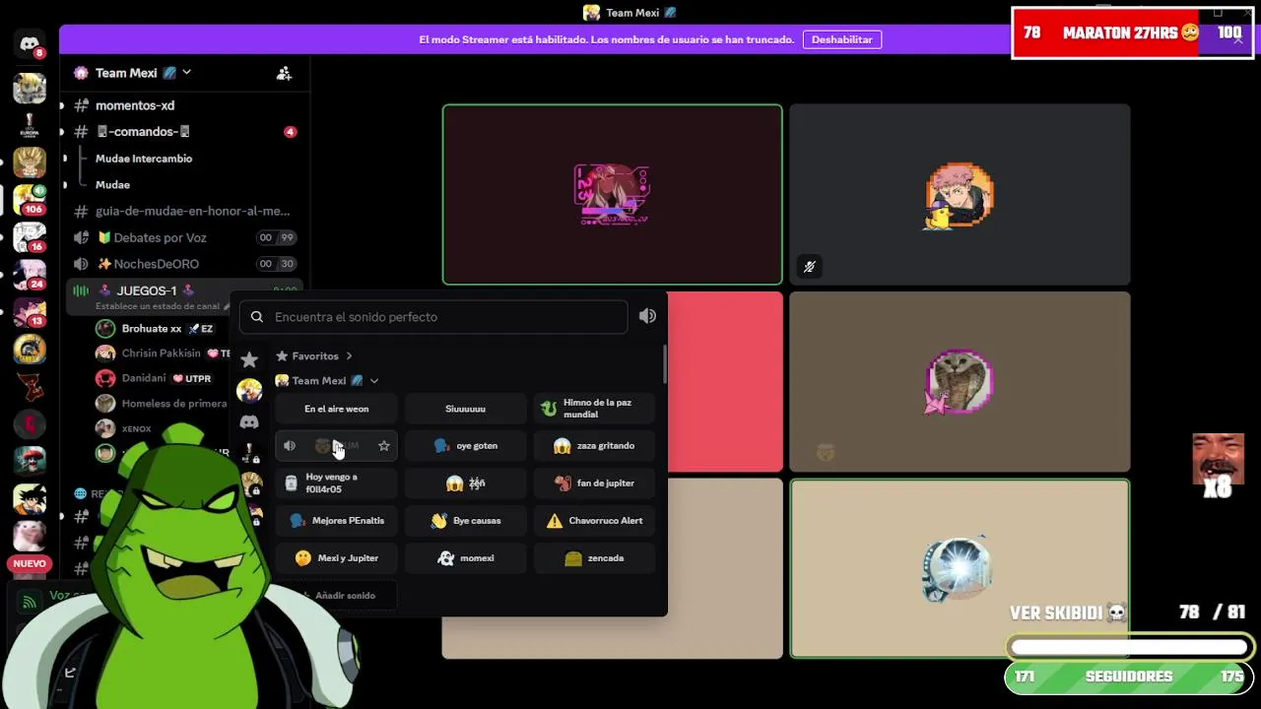Select the Discord default sounds icon in soundboard
The width and height of the screenshot is (1261, 709).
[249, 422]
